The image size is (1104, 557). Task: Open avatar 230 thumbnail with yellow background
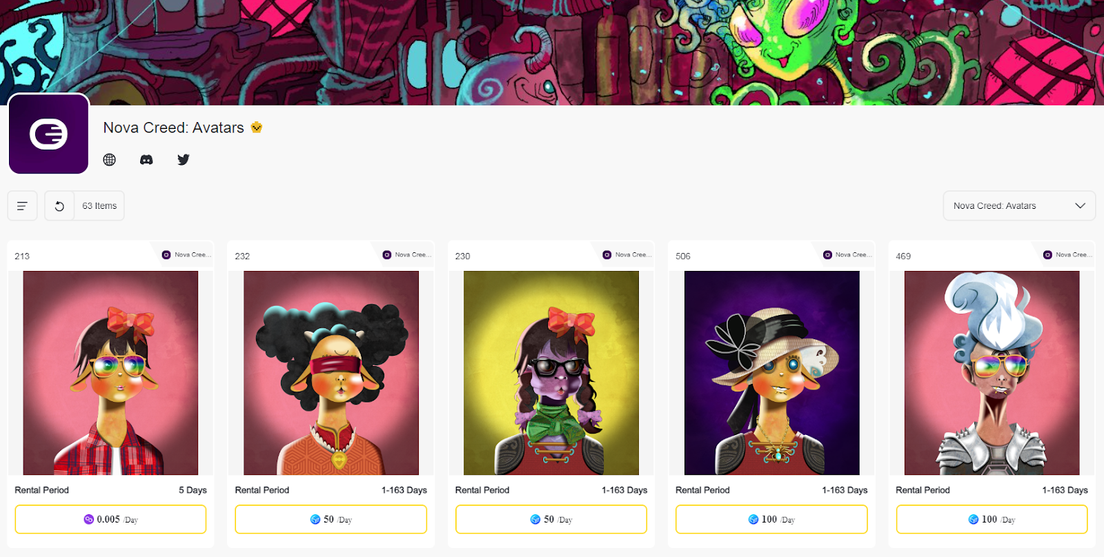click(x=551, y=373)
